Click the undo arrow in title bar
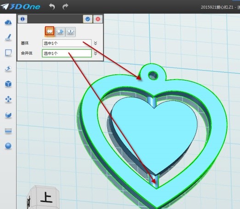Image resolution: width=240 pixels, height=209 pixels. point(52,6)
